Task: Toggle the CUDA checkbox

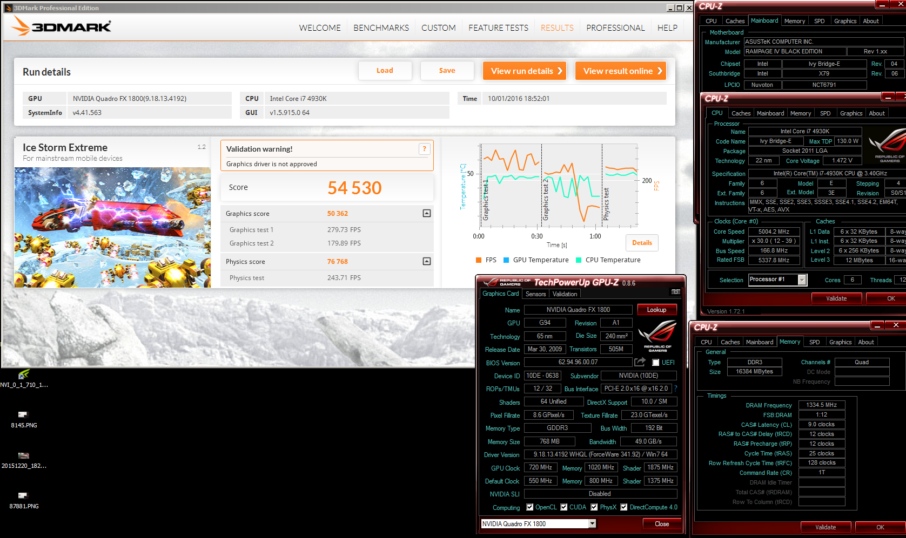Action: [x=564, y=507]
